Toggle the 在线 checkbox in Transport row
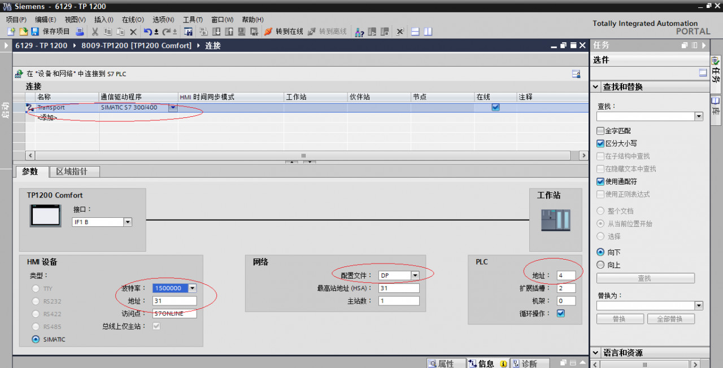This screenshot has width=723, height=368. coord(495,107)
